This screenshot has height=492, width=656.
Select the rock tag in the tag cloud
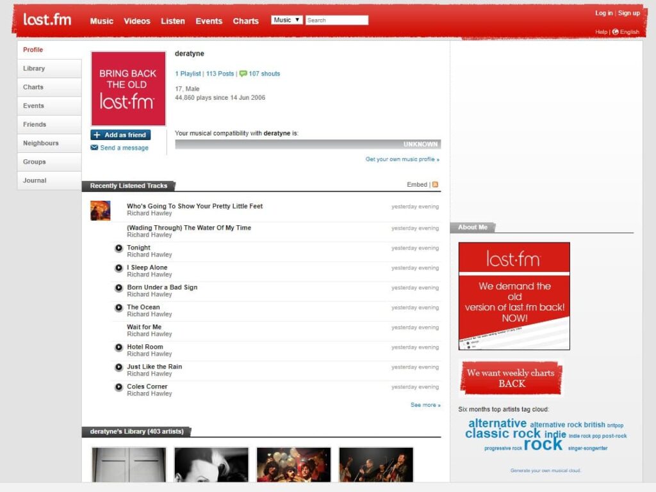pos(543,445)
